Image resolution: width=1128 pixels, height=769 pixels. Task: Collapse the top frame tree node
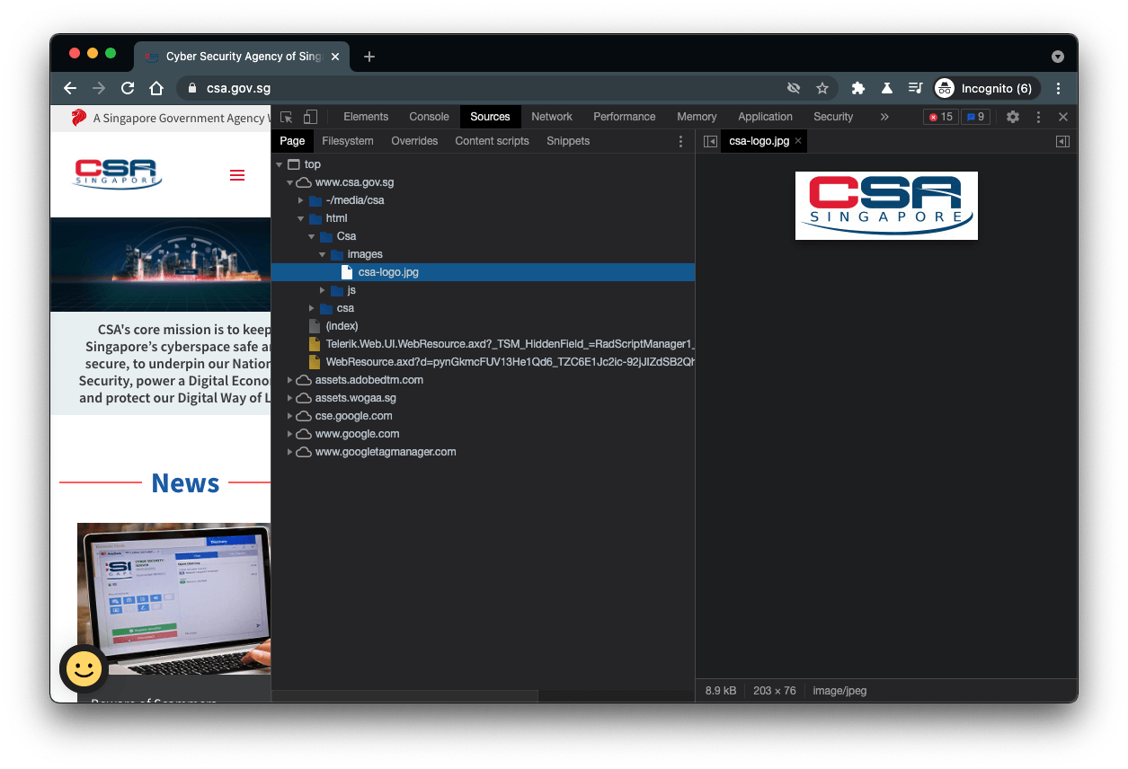tap(280, 164)
